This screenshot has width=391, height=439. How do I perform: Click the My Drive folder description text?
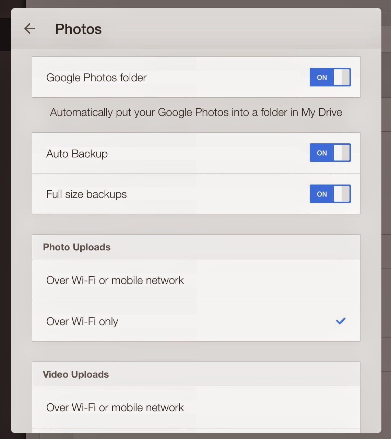pyautogui.click(x=196, y=112)
